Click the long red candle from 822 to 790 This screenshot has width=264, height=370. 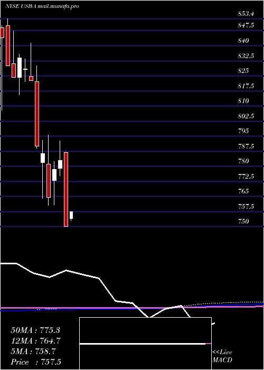(x=37, y=114)
